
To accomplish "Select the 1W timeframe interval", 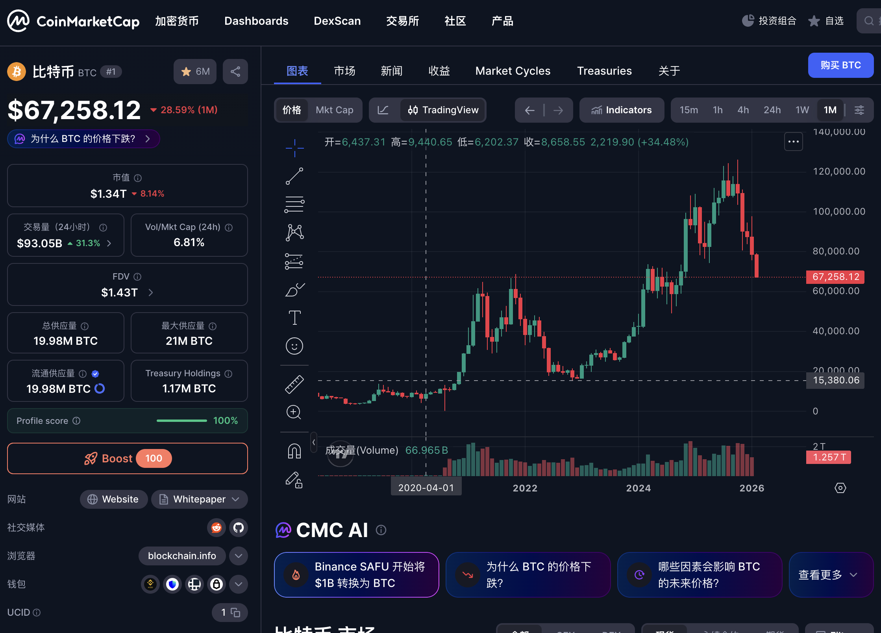I will [x=801, y=110].
